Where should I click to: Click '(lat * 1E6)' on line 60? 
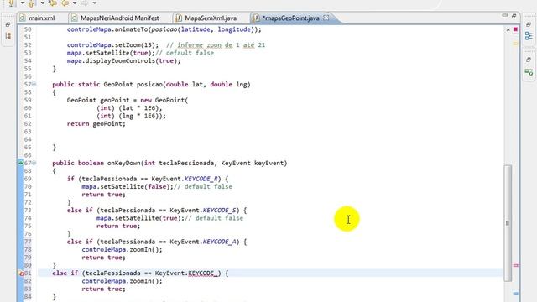pos(138,108)
